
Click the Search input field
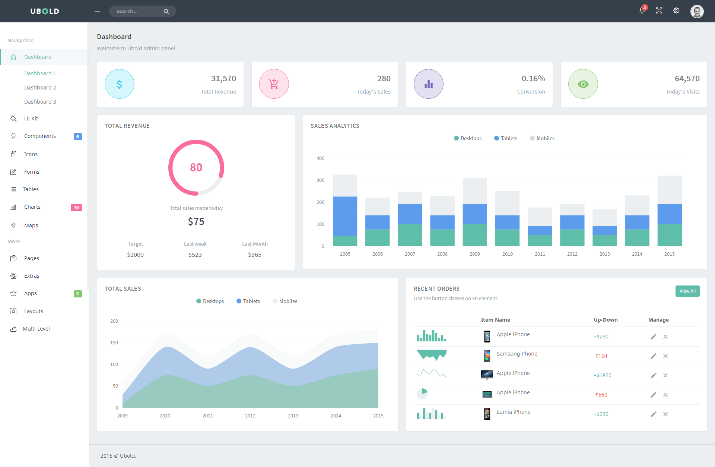click(138, 11)
